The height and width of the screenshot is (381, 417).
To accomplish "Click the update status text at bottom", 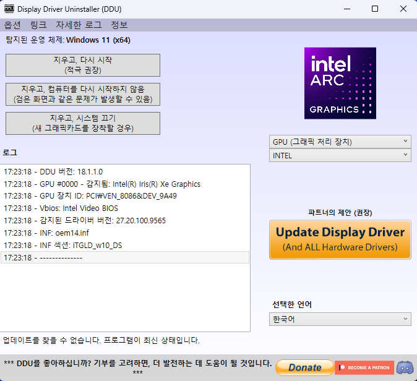I will point(101,340).
